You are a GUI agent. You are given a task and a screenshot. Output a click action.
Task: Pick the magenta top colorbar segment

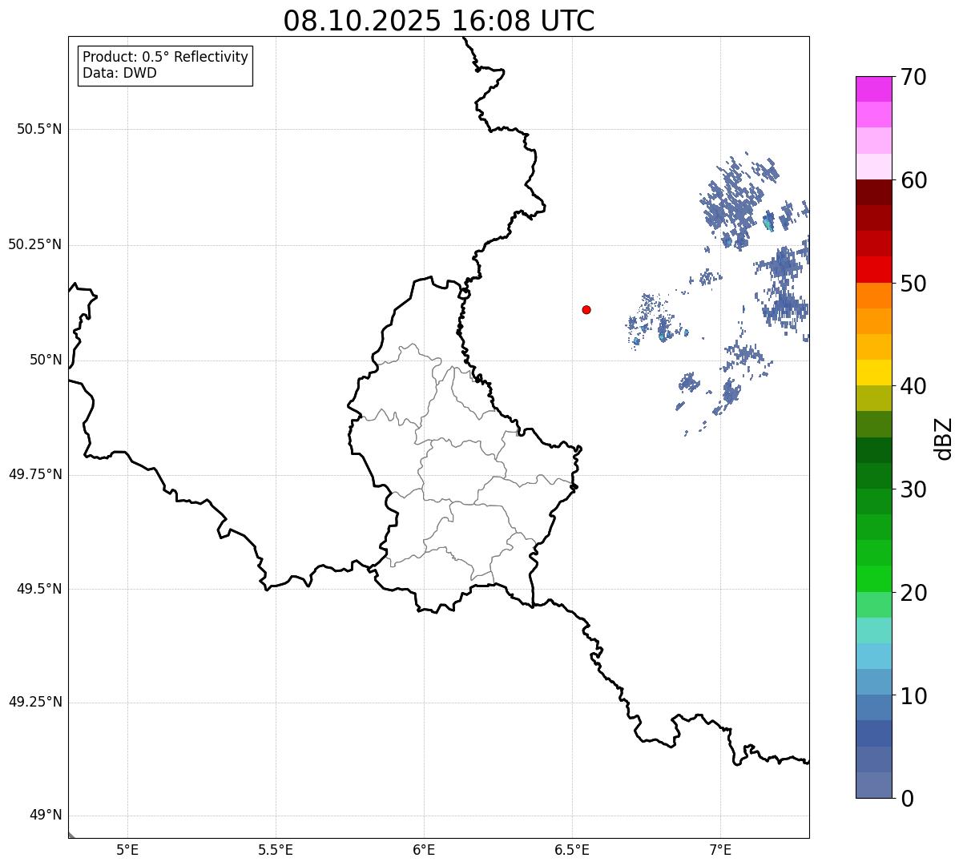pyautogui.click(x=873, y=89)
